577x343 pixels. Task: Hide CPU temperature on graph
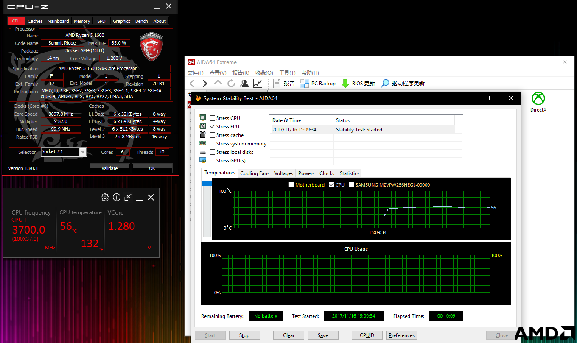click(332, 185)
